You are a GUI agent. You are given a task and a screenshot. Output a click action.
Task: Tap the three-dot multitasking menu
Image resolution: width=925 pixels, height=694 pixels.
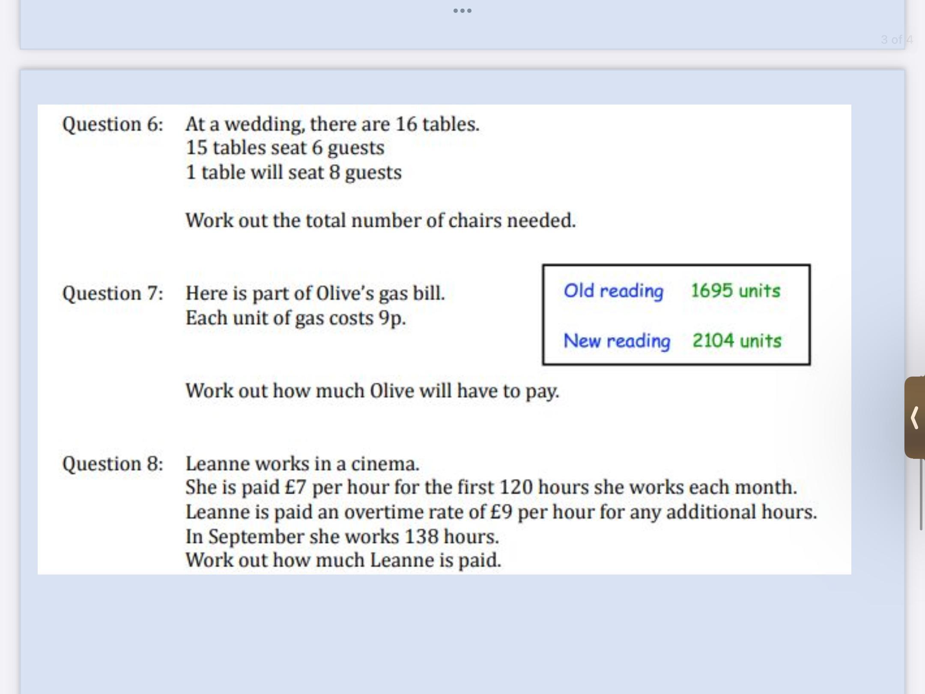pyautogui.click(x=462, y=11)
